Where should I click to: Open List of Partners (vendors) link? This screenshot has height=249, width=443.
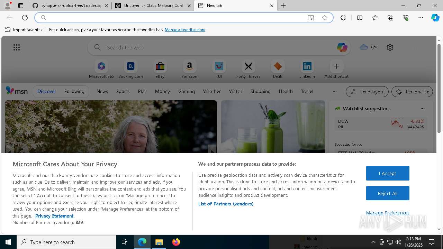[x=226, y=204]
